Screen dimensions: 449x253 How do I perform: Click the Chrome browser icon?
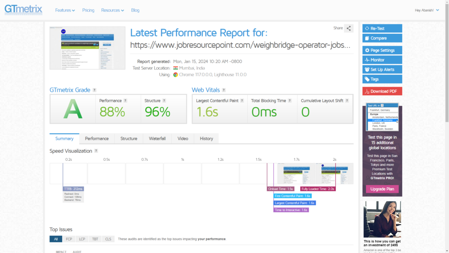coord(175,75)
